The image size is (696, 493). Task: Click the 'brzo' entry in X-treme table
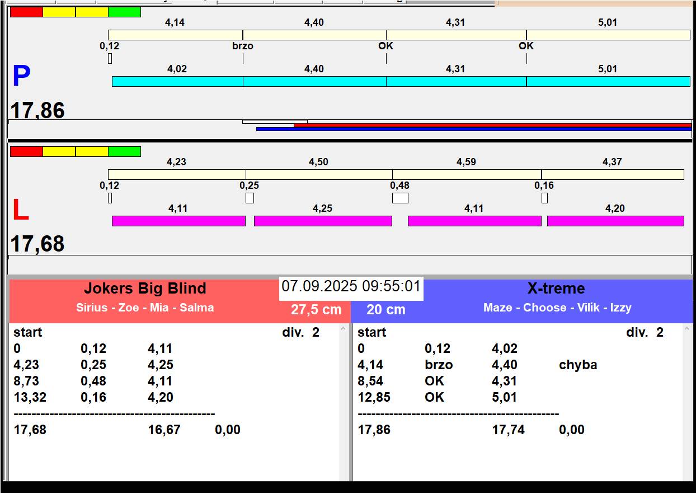pos(439,365)
